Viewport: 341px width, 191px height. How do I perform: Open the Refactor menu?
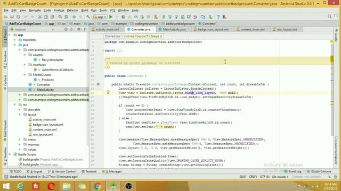[x=72, y=10]
